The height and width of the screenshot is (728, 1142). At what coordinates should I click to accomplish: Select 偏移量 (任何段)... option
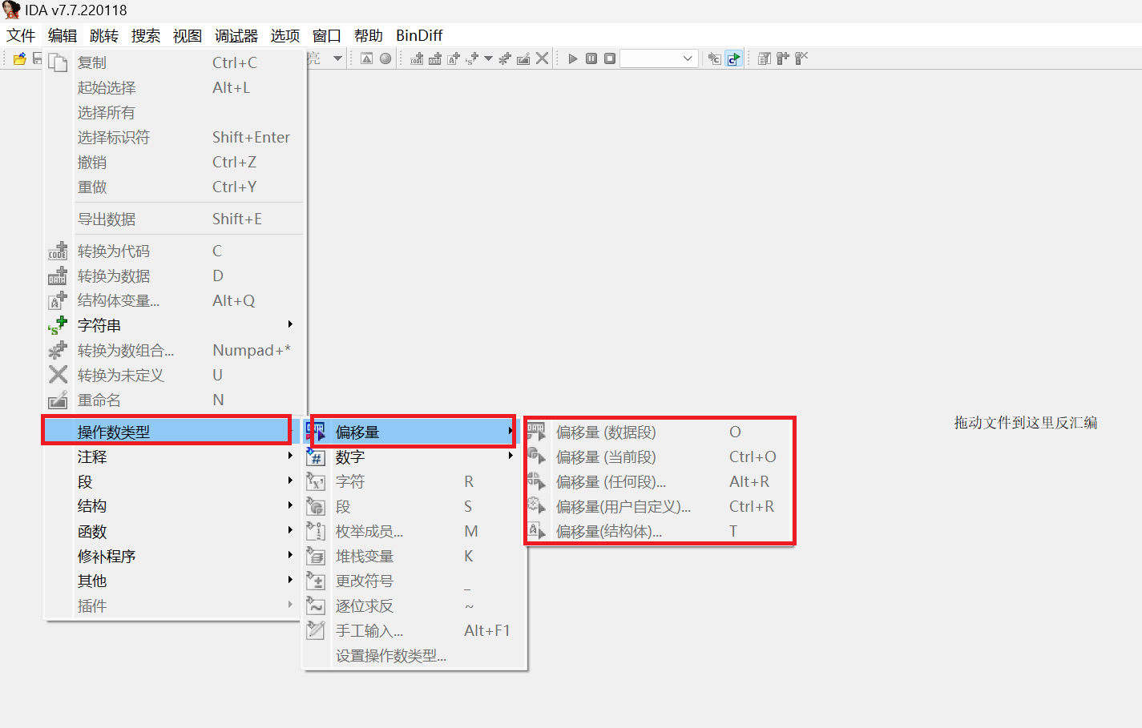(x=659, y=481)
